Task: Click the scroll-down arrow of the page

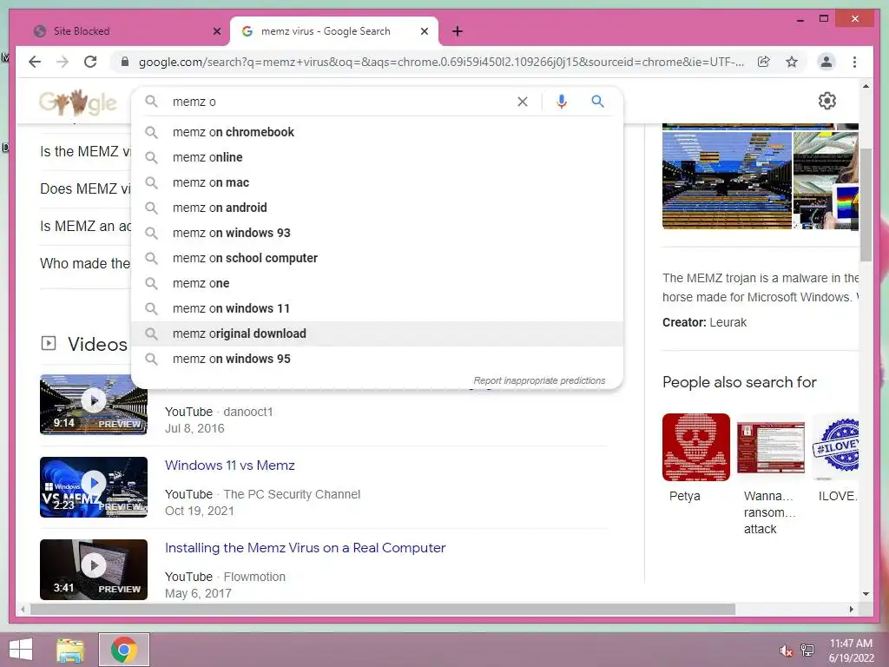Action: [x=866, y=594]
